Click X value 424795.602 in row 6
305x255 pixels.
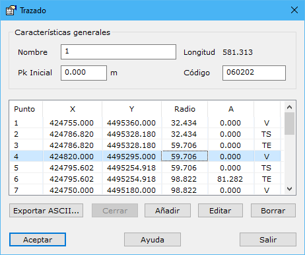[x=71, y=179]
